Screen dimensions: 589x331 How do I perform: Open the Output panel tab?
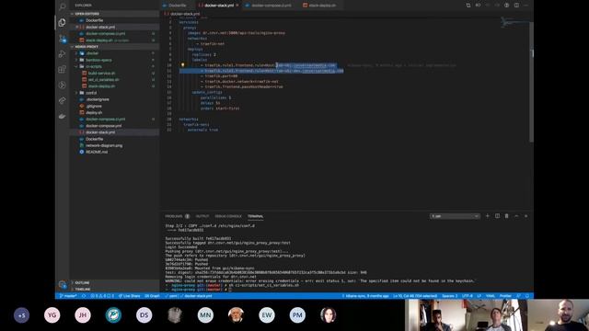pyautogui.click(x=202, y=216)
